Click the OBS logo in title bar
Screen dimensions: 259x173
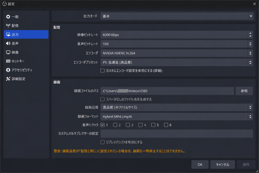pos(4,4)
